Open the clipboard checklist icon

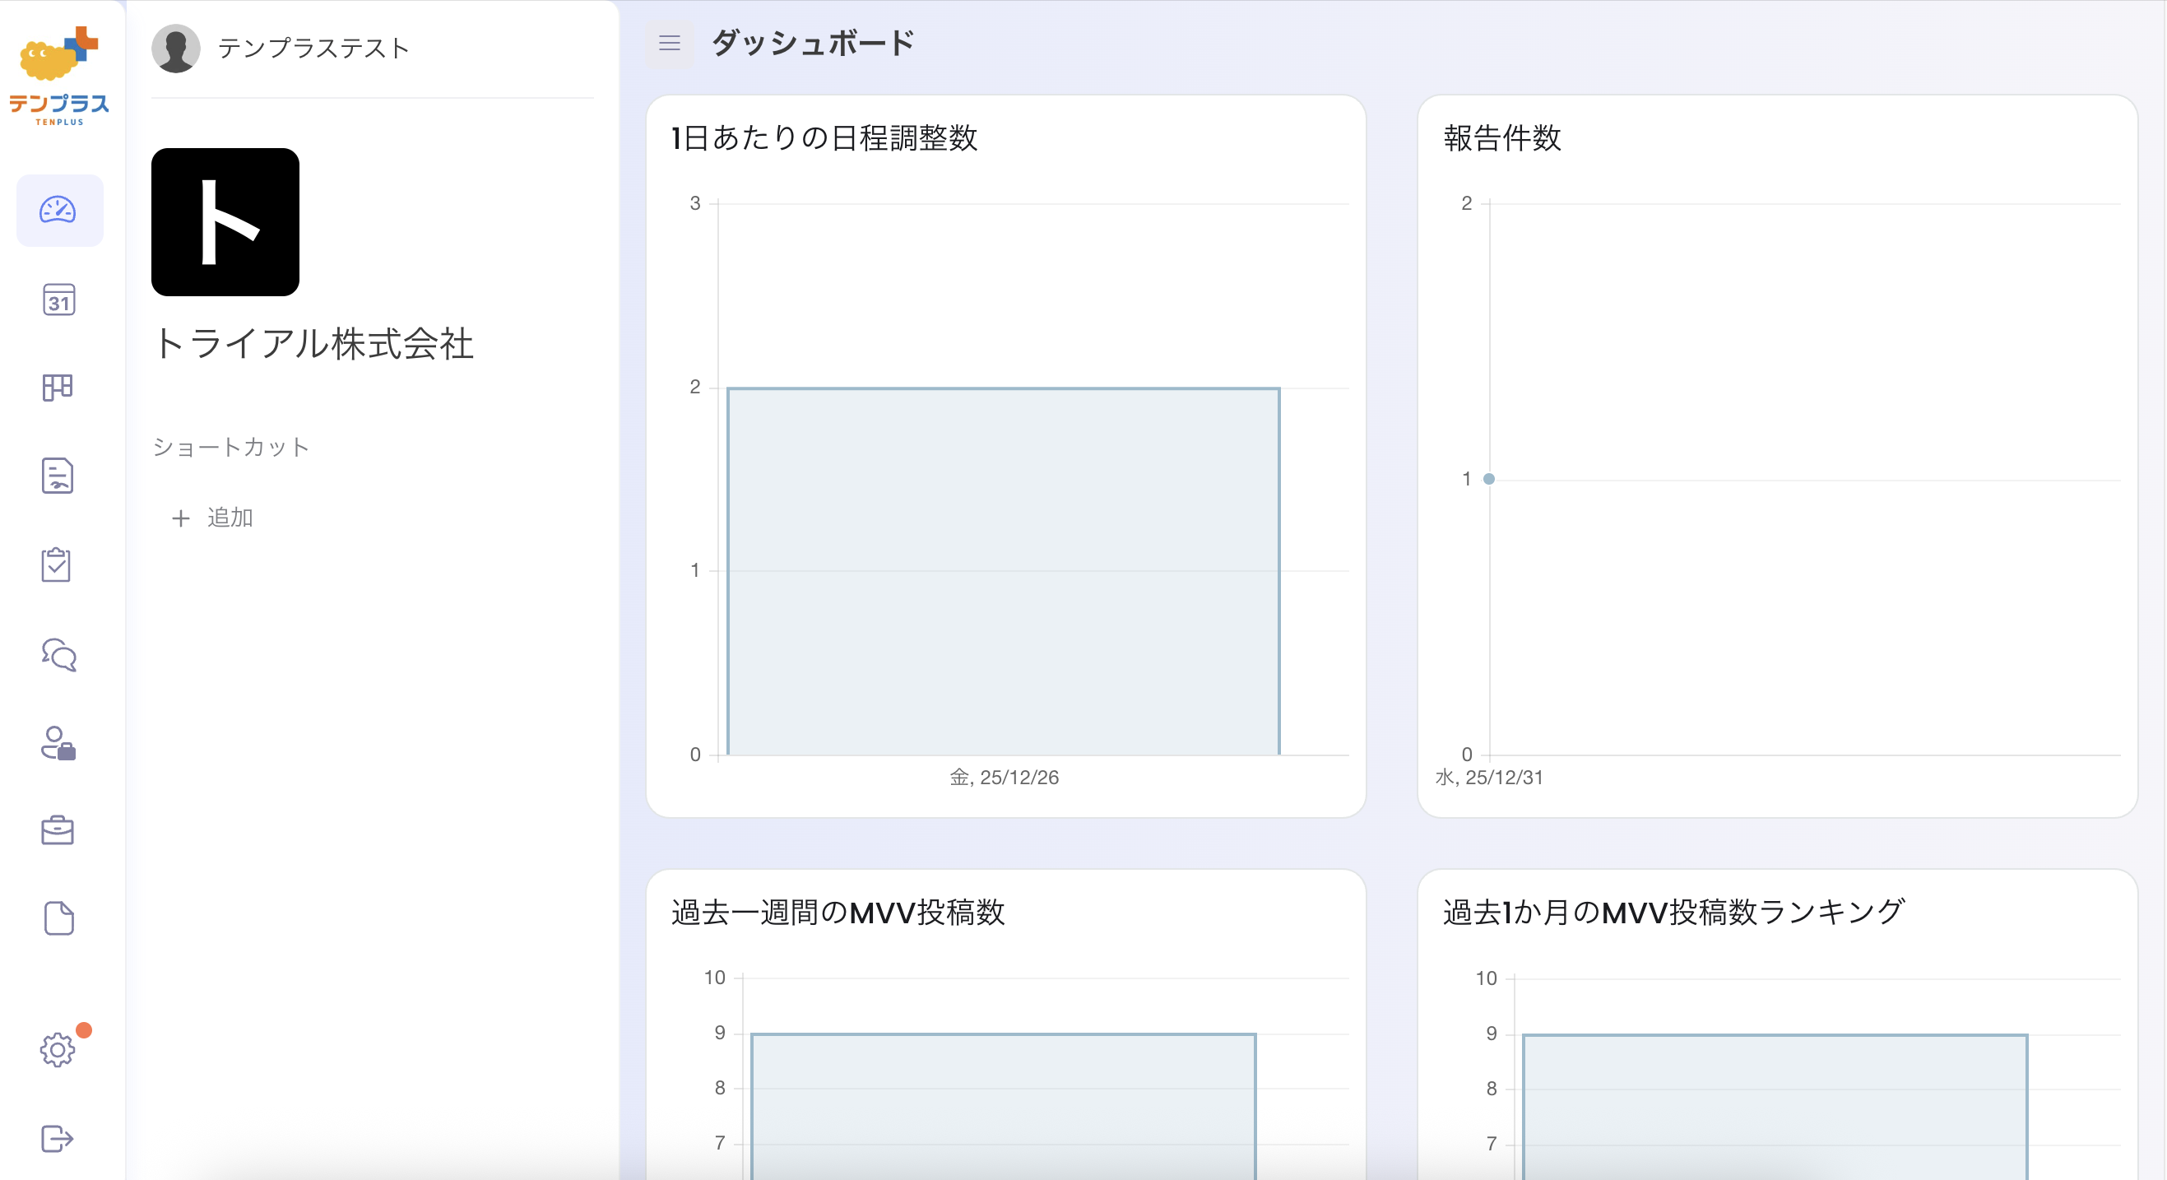coord(57,564)
